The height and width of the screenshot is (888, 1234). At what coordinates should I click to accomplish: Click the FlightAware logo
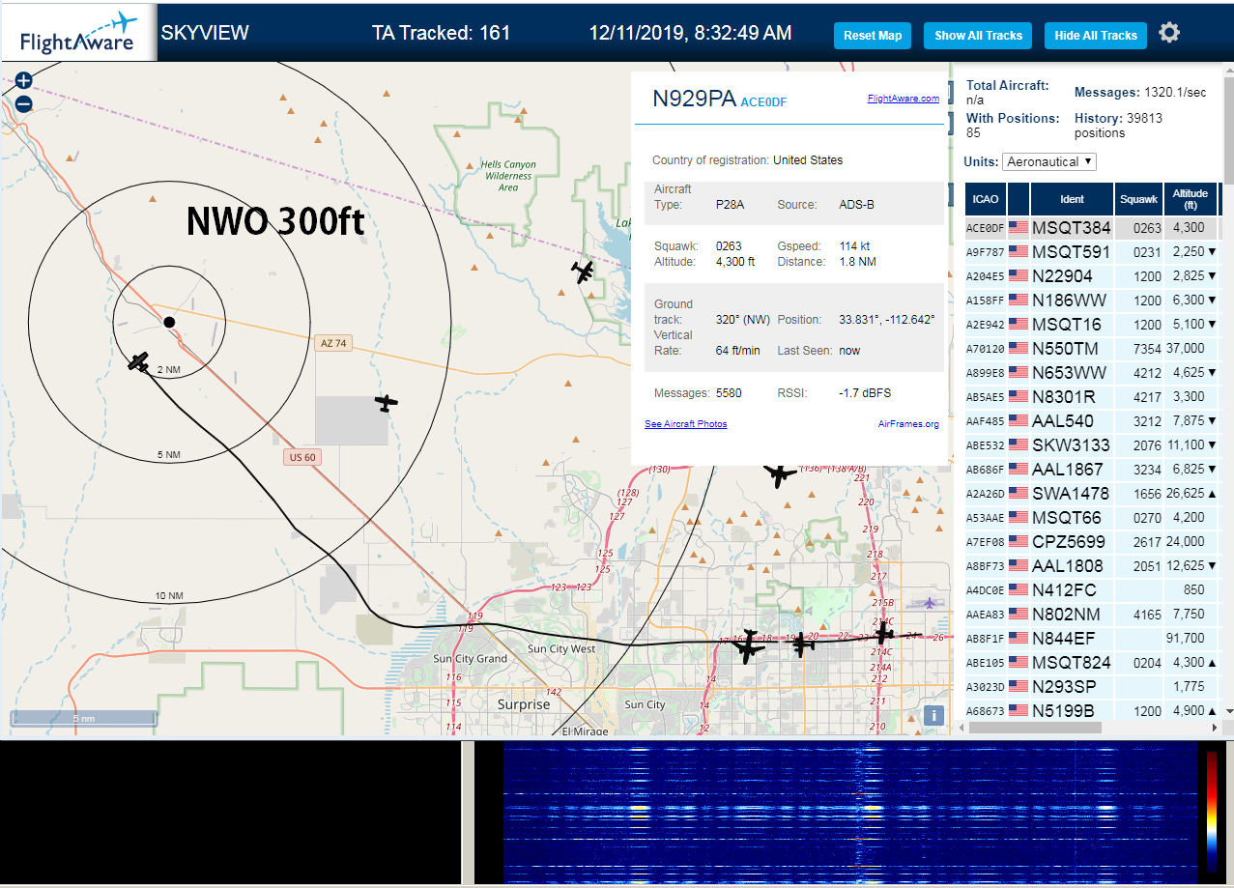point(79,33)
